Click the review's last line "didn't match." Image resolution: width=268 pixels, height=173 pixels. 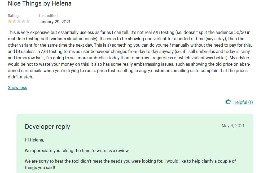[20, 77]
